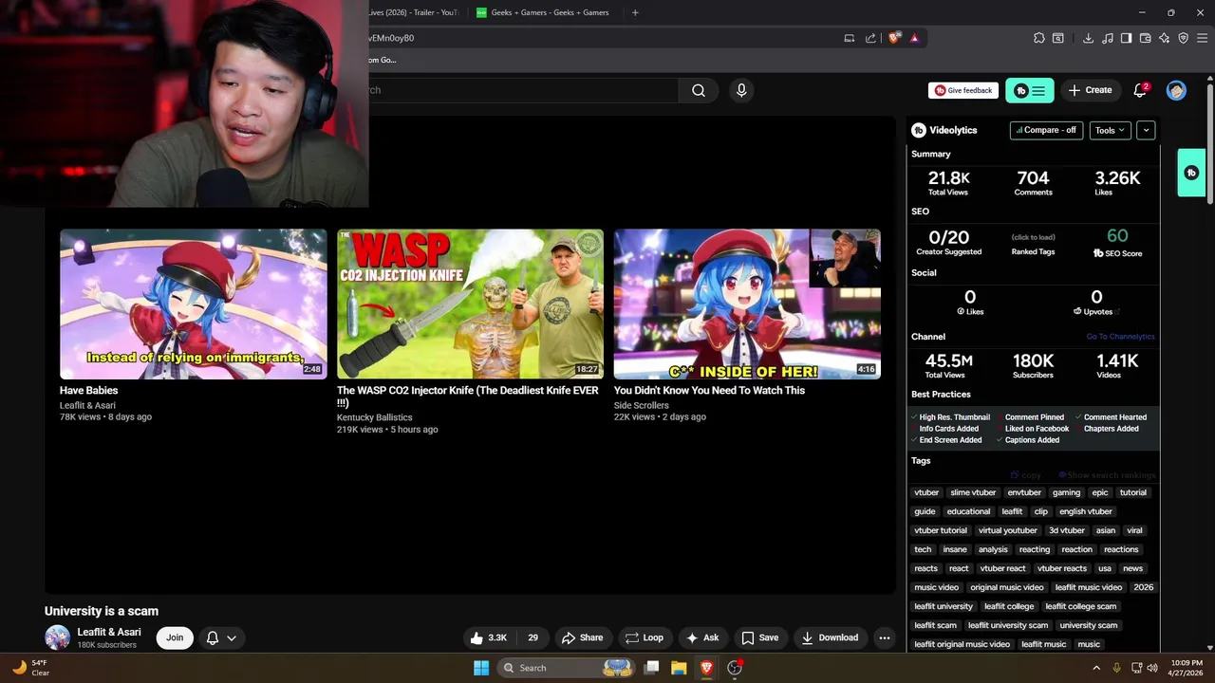Open the WASP CO2 Injection Knife thumbnail
Image resolution: width=1215 pixels, height=683 pixels.
pyautogui.click(x=470, y=305)
